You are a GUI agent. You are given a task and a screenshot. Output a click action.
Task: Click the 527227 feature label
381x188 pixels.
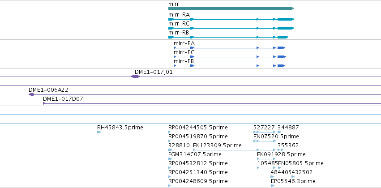(264, 128)
